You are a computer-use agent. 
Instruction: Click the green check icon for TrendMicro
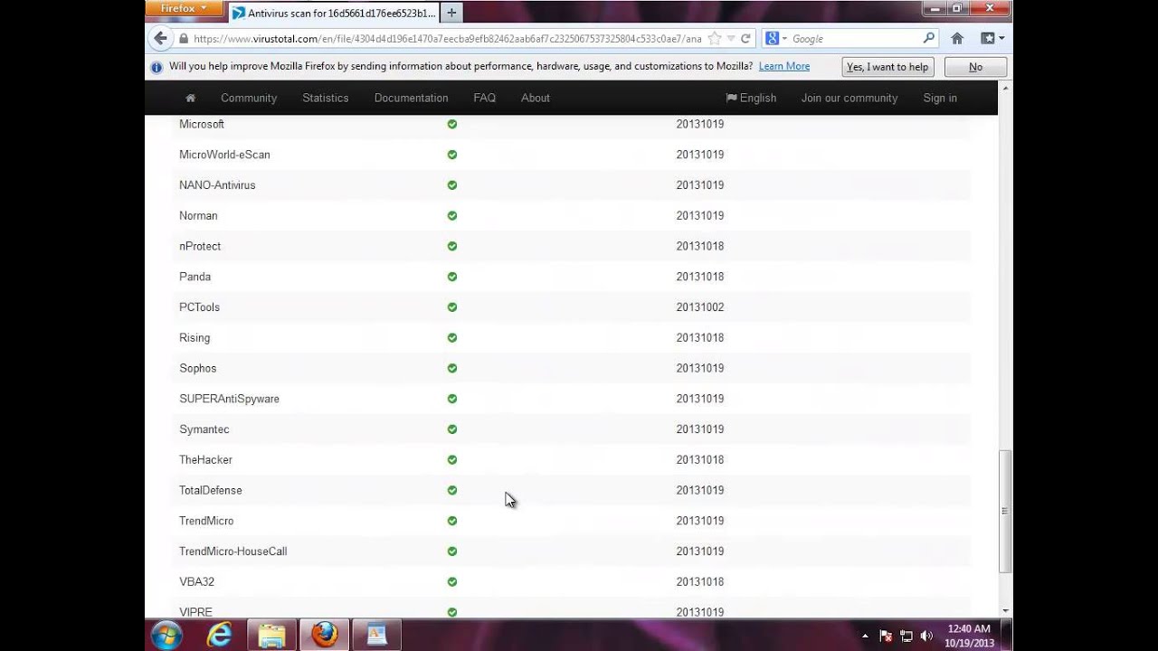click(452, 521)
